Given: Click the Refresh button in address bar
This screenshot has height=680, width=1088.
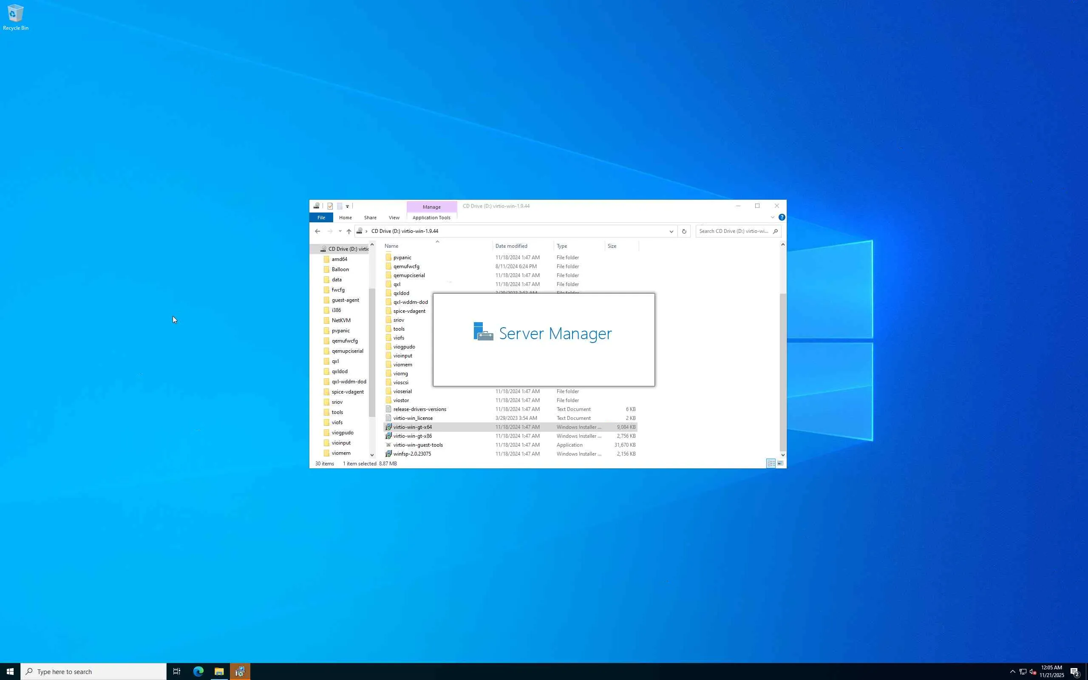Looking at the screenshot, I should coord(684,231).
